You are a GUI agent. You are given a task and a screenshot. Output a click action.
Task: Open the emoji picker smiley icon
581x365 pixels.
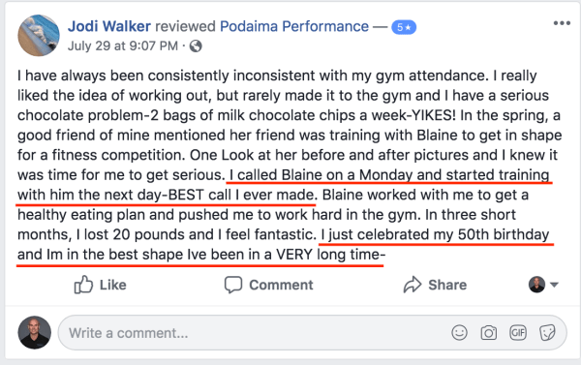pos(459,332)
